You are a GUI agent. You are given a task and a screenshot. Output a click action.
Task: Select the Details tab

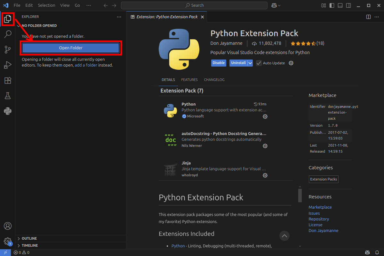(168, 80)
